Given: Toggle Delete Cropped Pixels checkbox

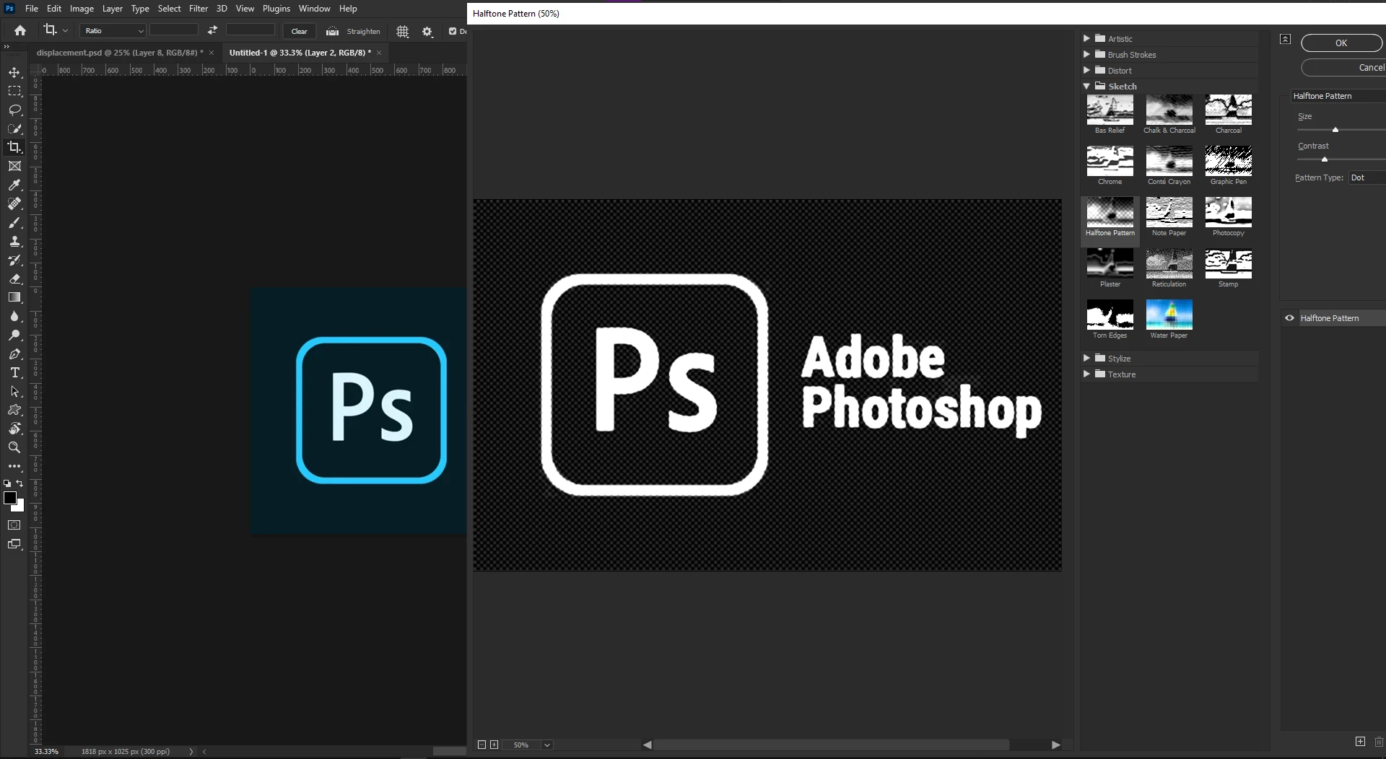Looking at the screenshot, I should point(453,31).
